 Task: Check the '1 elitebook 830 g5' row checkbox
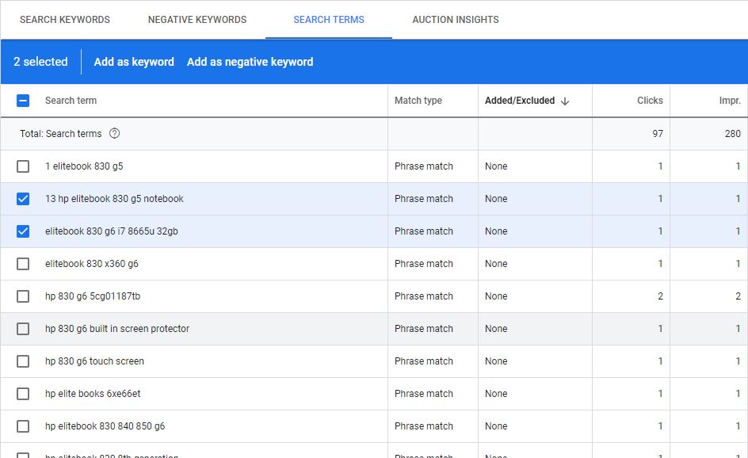pos(23,166)
